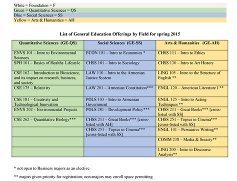Click COMM 238 – Media & Society cell
The width and height of the screenshot is (237, 181).
click(x=192, y=142)
